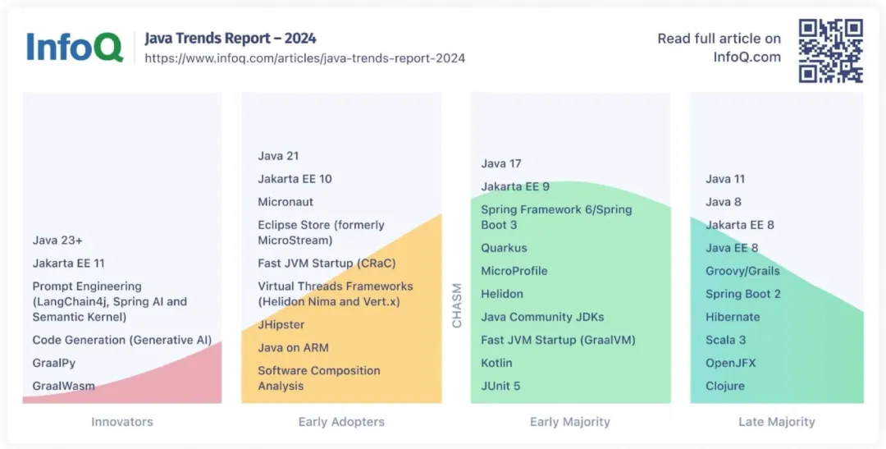Click the vertical CHASM label
The width and height of the screenshot is (886, 449).
tap(458, 305)
